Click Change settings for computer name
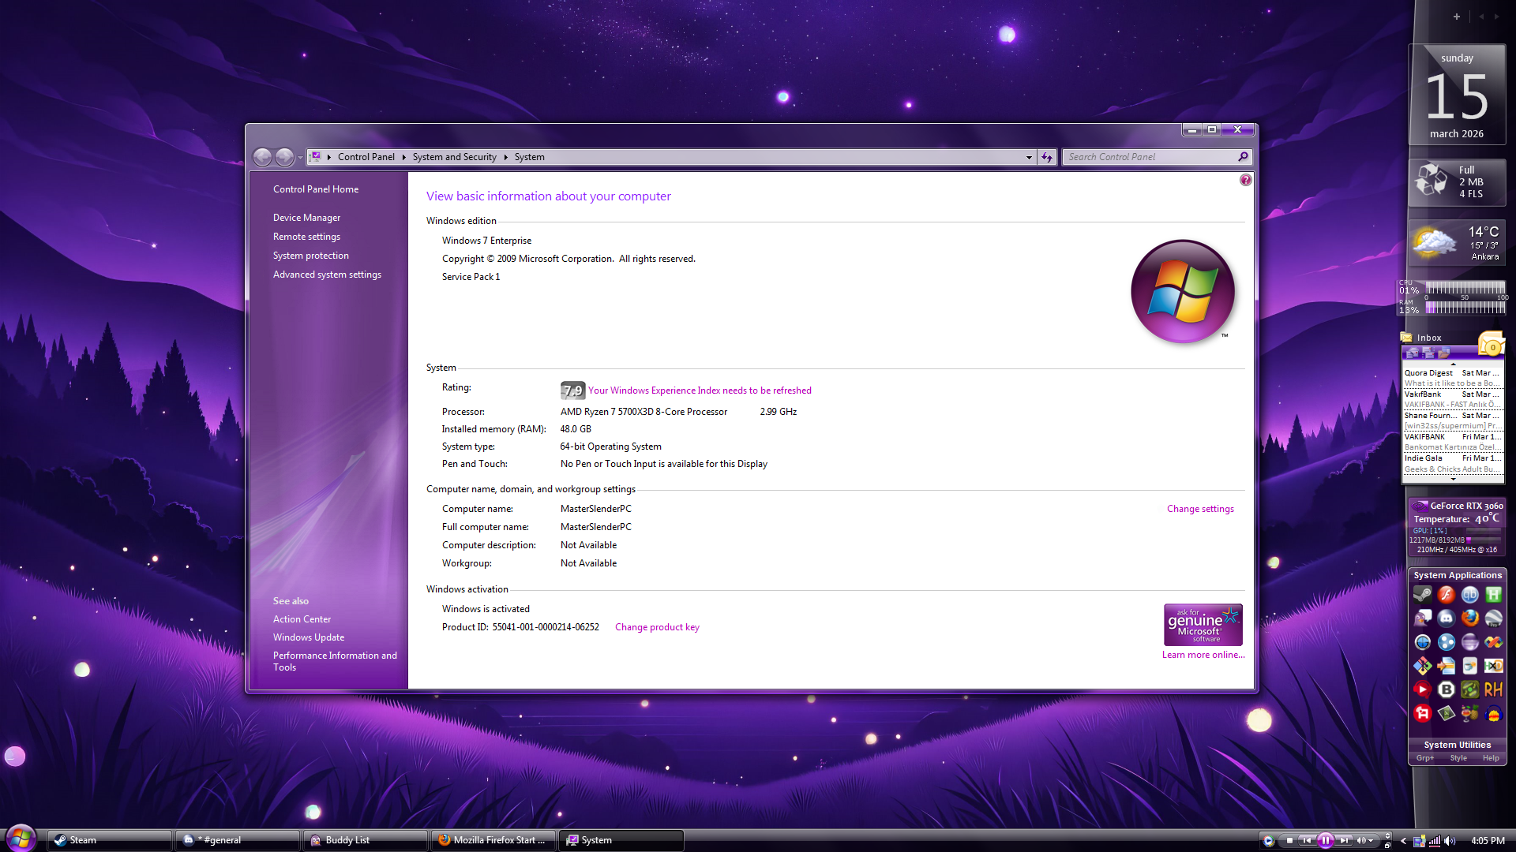Screen dimensions: 1516x852 pos(1200,509)
